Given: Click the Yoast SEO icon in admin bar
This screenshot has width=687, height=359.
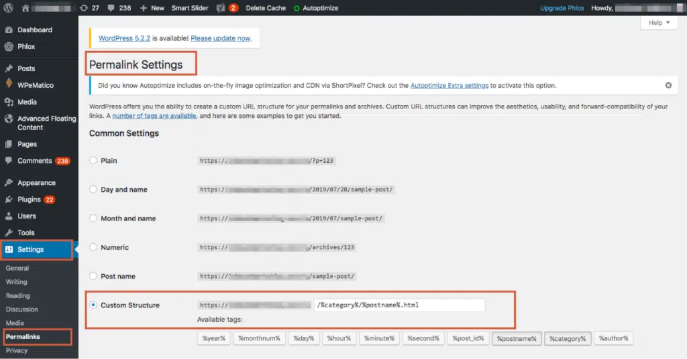Looking at the screenshot, I should [x=221, y=8].
